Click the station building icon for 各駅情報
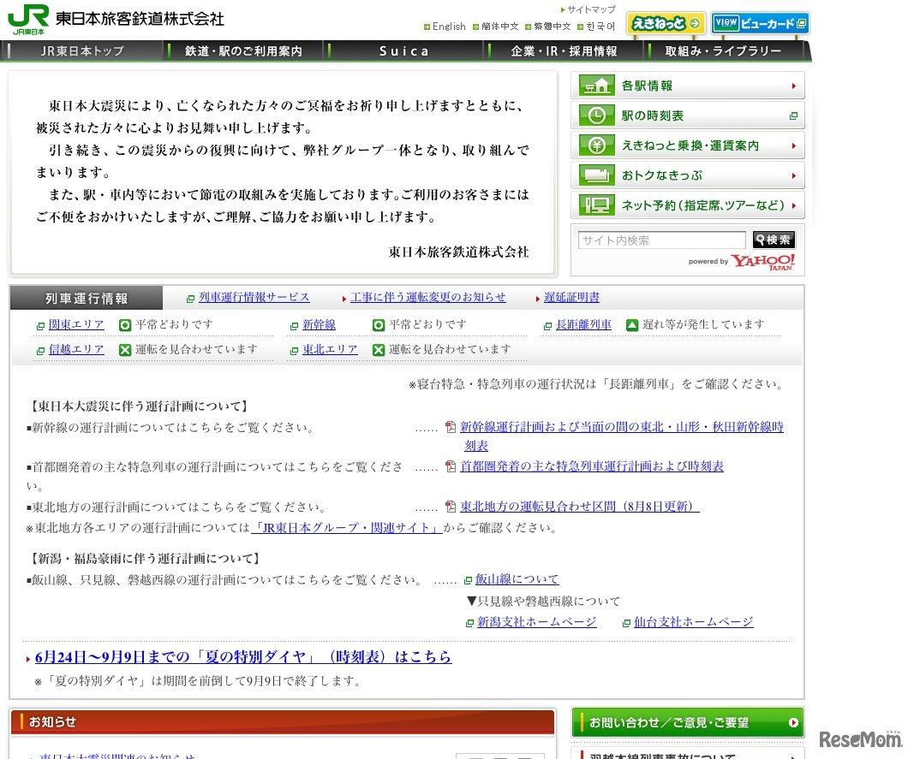Image resolution: width=914 pixels, height=759 pixels. click(596, 86)
